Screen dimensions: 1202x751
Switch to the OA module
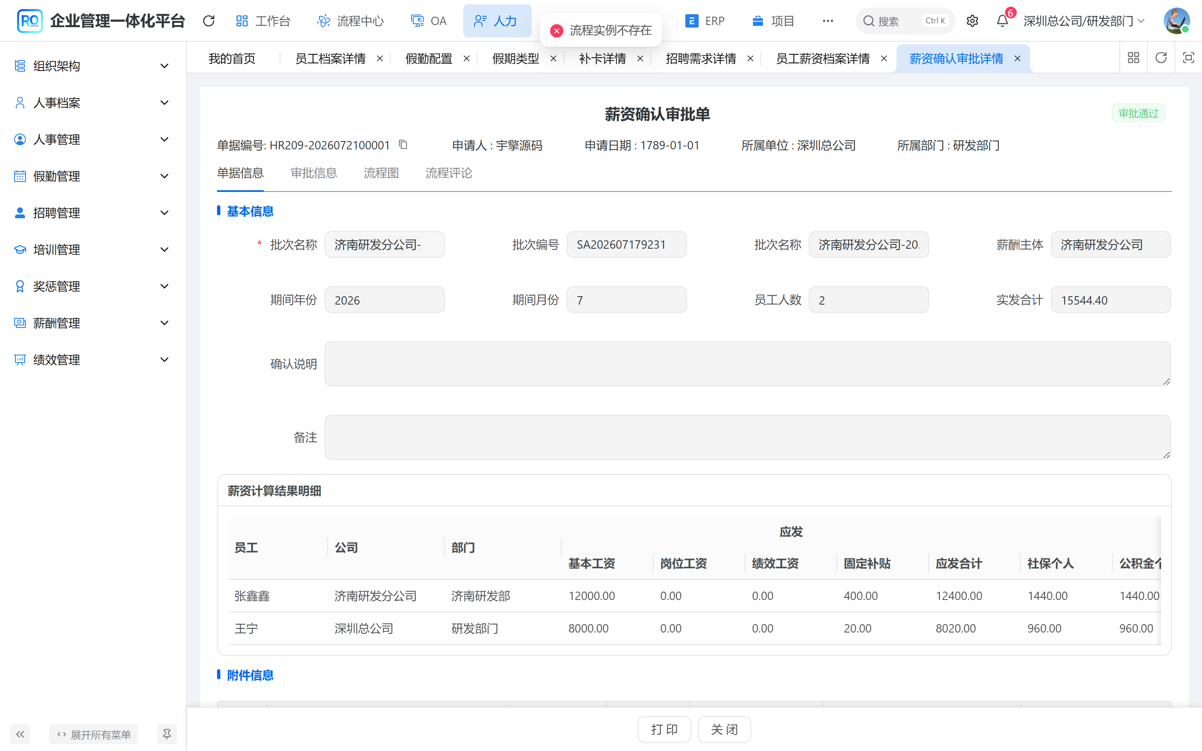[x=428, y=21]
